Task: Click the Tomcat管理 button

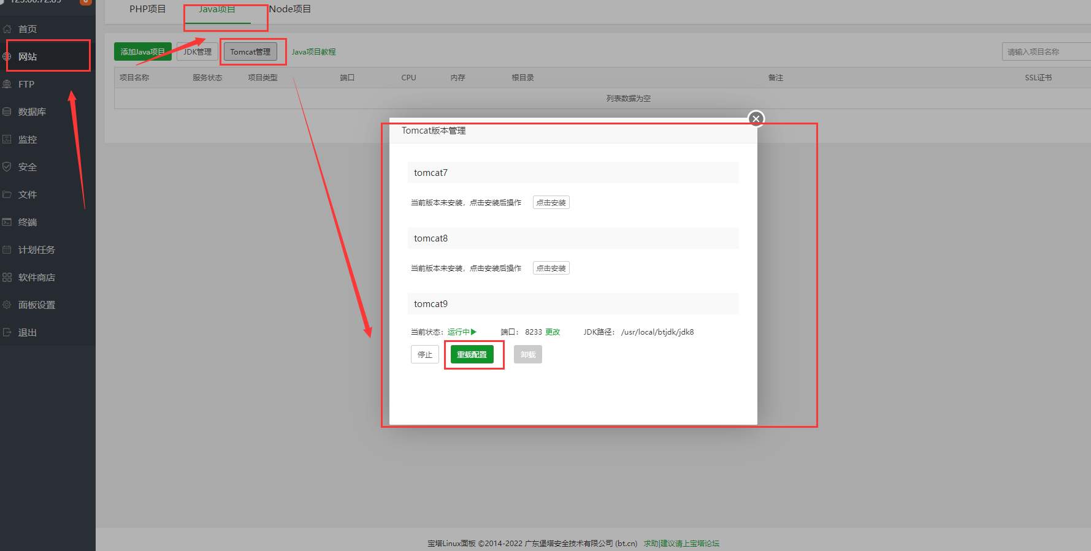Action: point(250,52)
